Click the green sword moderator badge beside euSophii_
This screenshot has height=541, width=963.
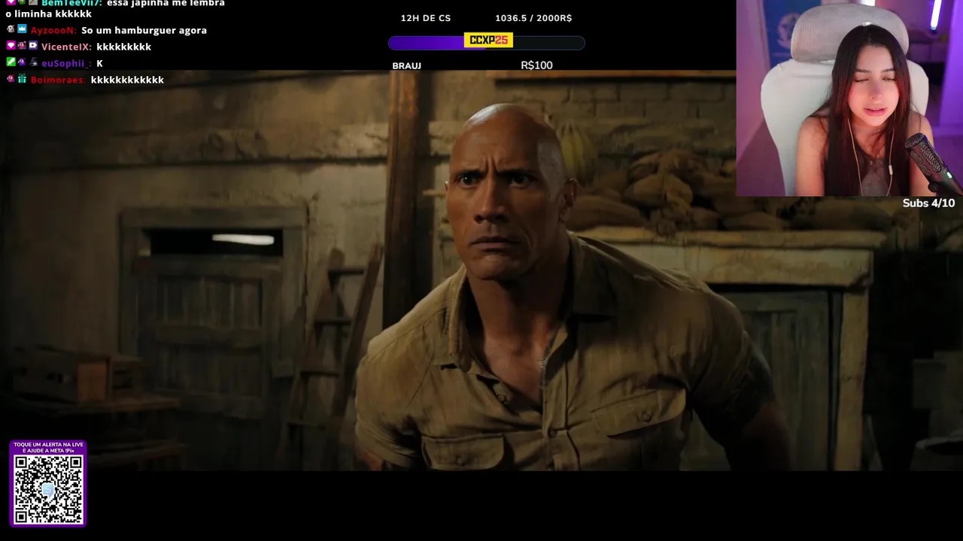tap(11, 62)
